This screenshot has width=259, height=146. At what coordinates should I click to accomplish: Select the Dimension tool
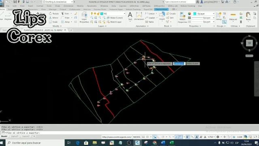pyautogui.click(x=139, y=16)
